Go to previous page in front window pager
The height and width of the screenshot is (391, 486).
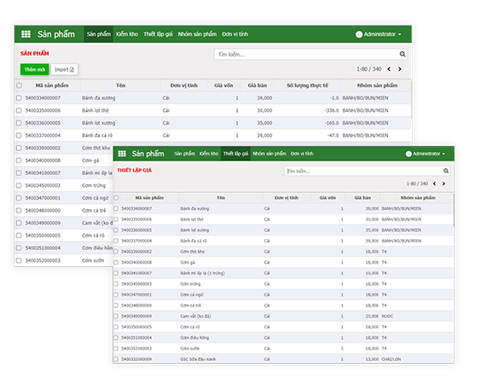pos(435,184)
